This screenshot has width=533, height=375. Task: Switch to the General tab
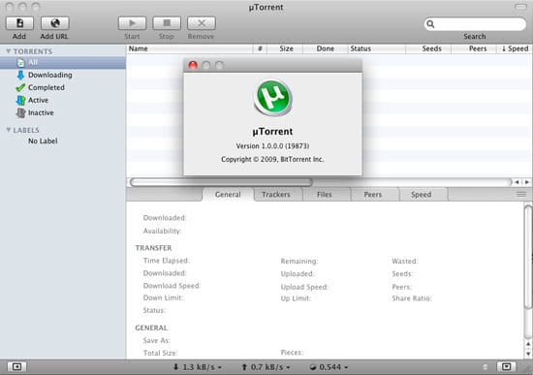point(228,195)
